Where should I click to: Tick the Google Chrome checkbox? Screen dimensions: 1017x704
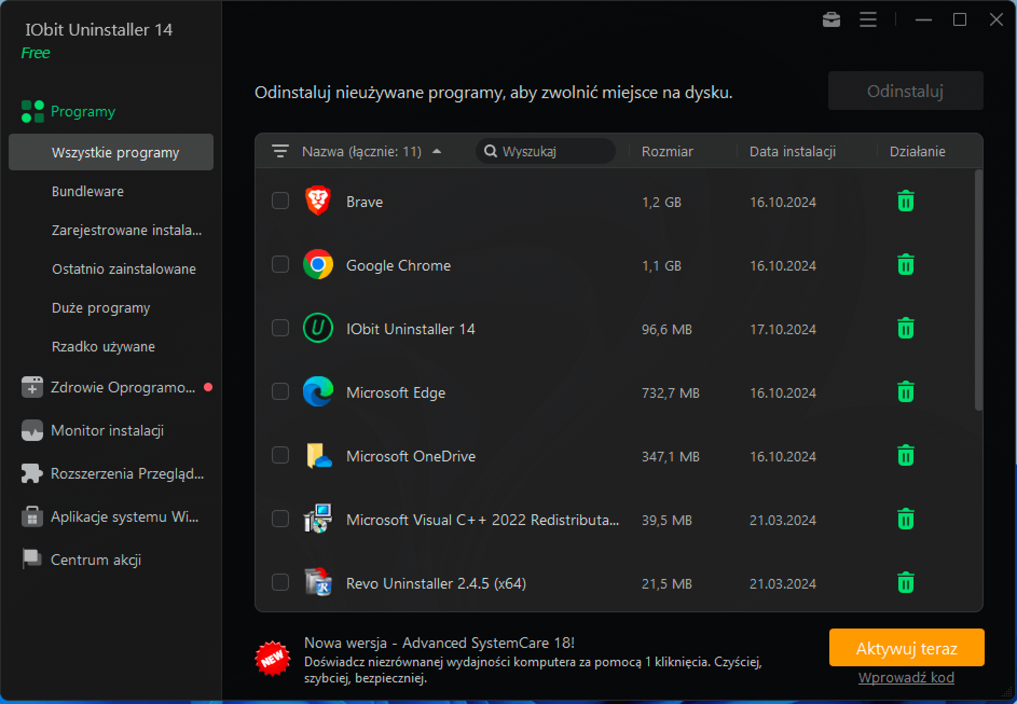[x=280, y=265]
